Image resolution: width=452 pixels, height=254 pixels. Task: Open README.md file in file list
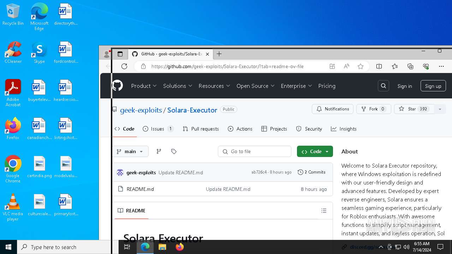tap(140, 189)
